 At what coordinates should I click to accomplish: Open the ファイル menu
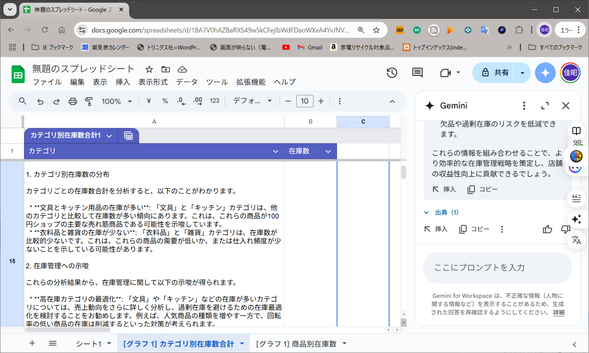coord(47,82)
